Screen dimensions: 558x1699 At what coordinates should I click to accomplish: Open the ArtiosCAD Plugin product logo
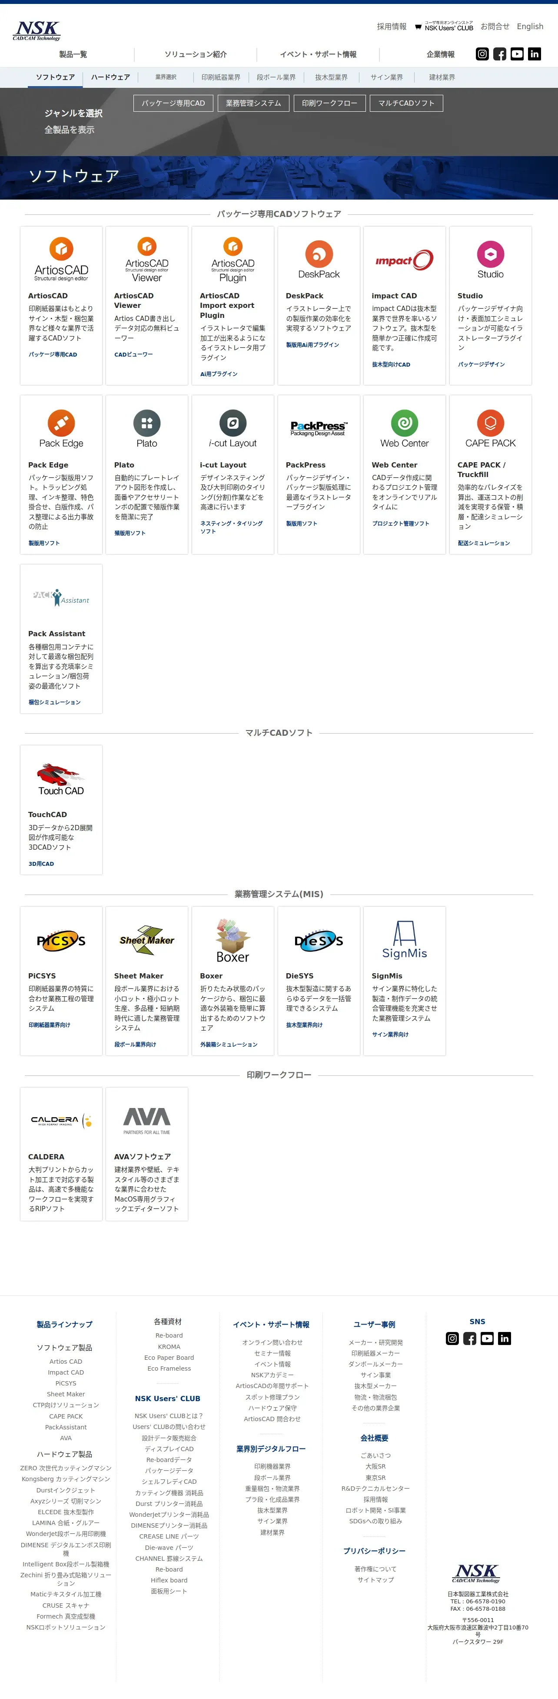232,259
